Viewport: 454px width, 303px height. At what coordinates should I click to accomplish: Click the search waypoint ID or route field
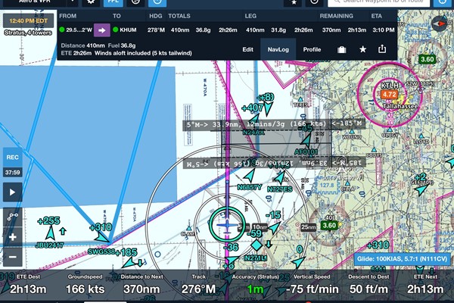tap(379, 2)
